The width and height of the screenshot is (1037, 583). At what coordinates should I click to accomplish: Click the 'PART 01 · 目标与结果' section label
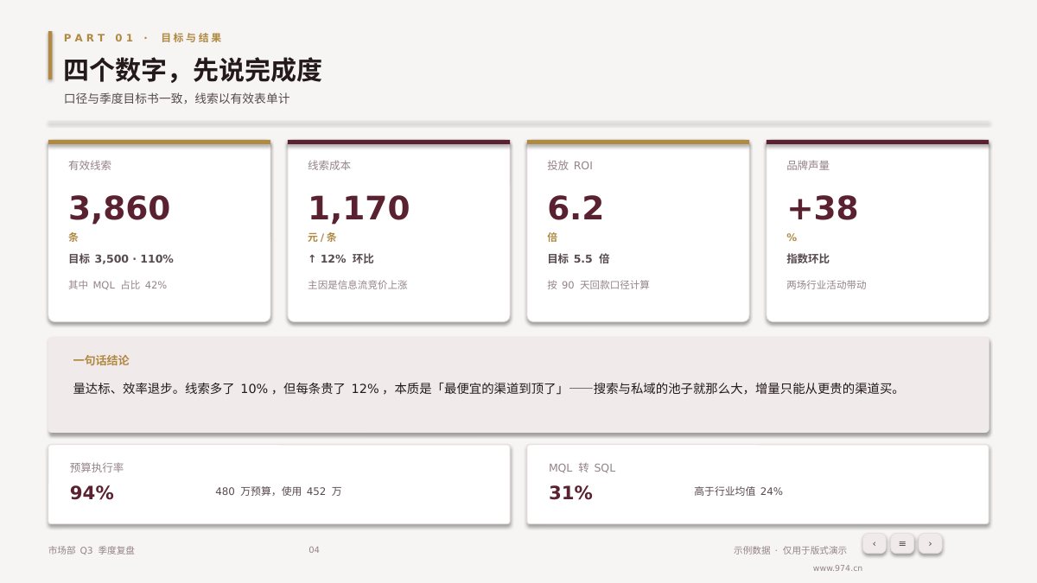[x=143, y=38]
